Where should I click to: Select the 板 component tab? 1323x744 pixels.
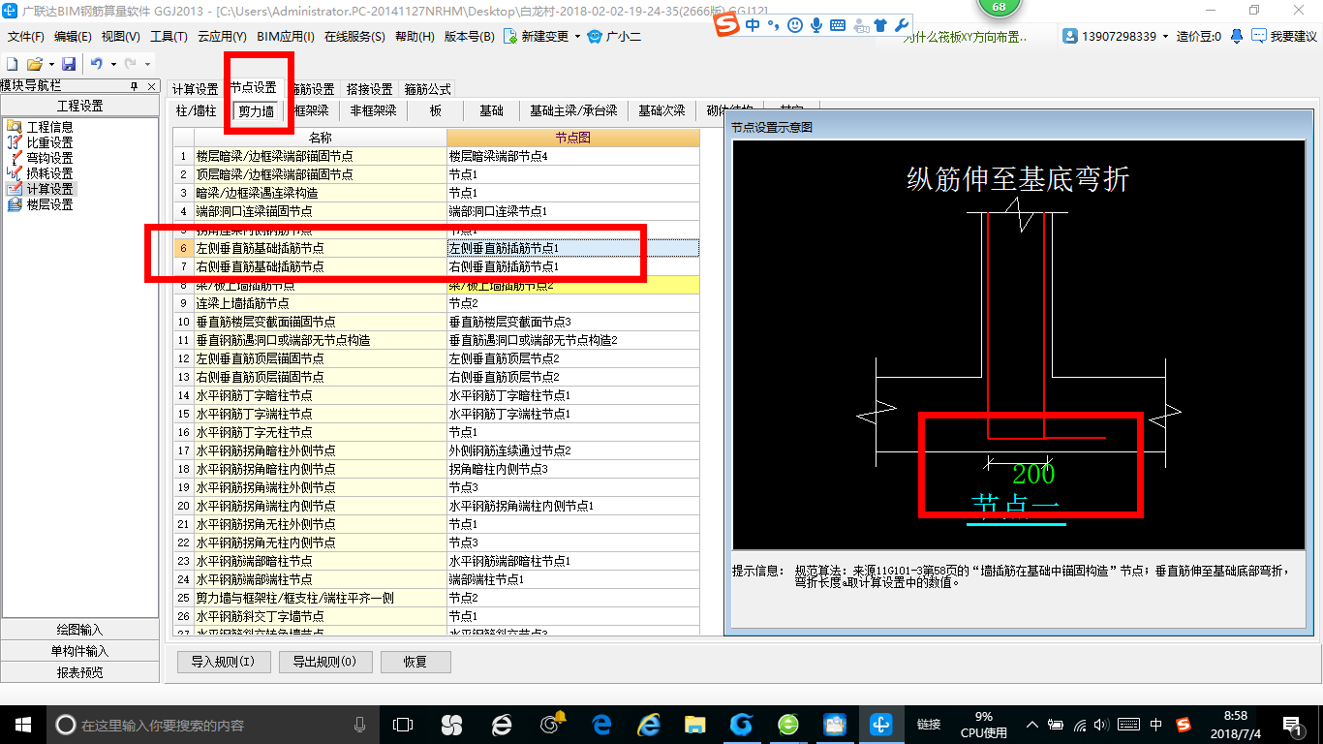click(x=436, y=110)
